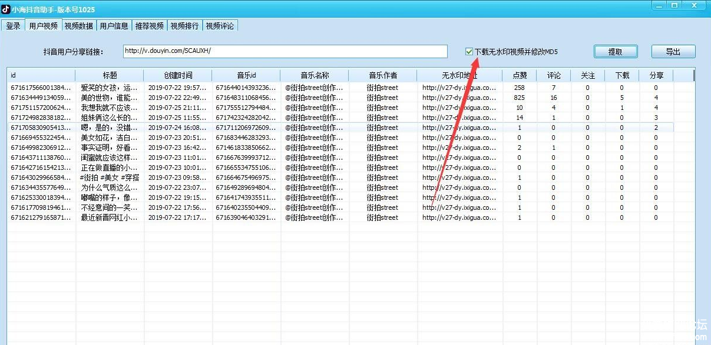This screenshot has height=345, width=711.
Task: Switch to the 视频评论 tab
Action: pos(220,26)
